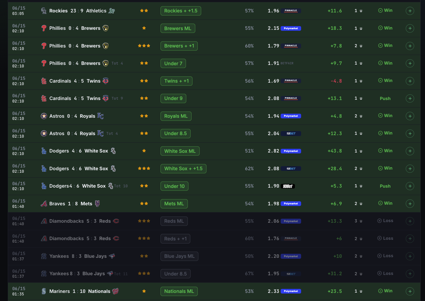The image size is (425, 301).
Task: Click the plus icon in the Under 9 row
Action: pos(410,98)
